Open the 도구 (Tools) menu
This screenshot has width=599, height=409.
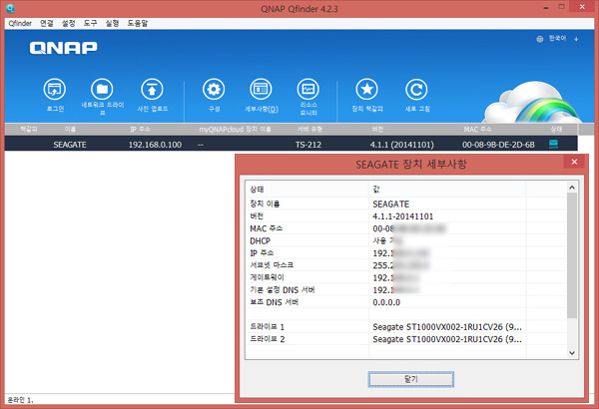pos(90,21)
